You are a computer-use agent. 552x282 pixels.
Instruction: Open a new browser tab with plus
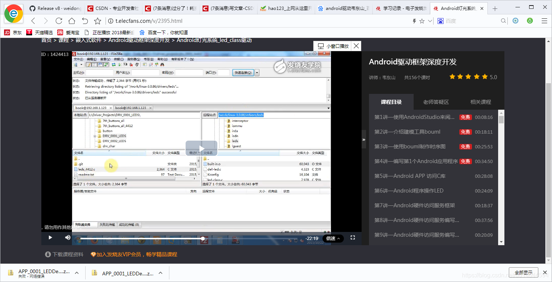click(495, 8)
